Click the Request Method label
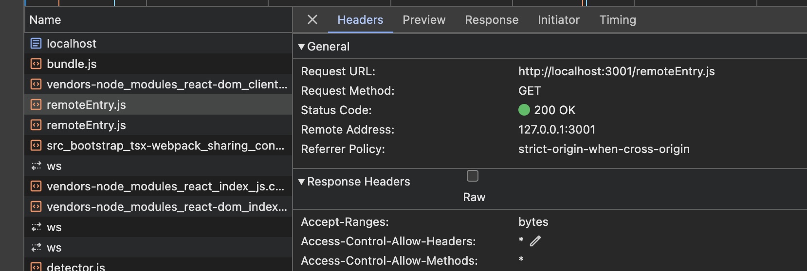The height and width of the screenshot is (271, 807). click(x=348, y=91)
